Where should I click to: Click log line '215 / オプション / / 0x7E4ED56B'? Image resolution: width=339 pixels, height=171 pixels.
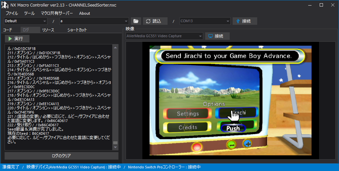tap(33, 78)
